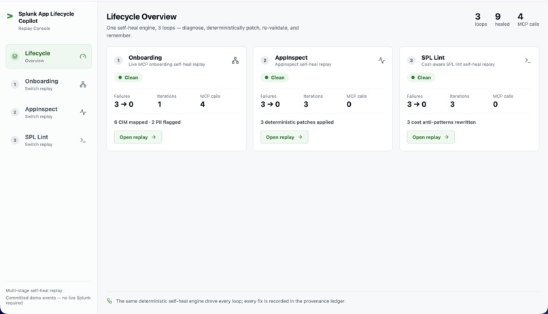Click 'Splunk App Lifecycle Copilot' title
548x314 pixels.
pyautogui.click(x=46, y=17)
